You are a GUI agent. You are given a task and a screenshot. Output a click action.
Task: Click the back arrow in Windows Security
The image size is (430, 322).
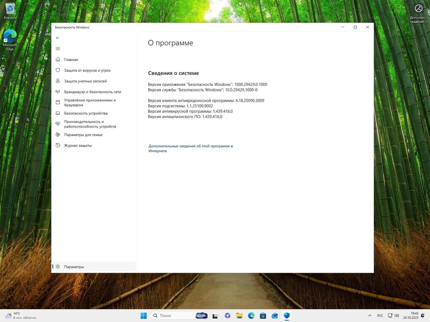click(58, 38)
